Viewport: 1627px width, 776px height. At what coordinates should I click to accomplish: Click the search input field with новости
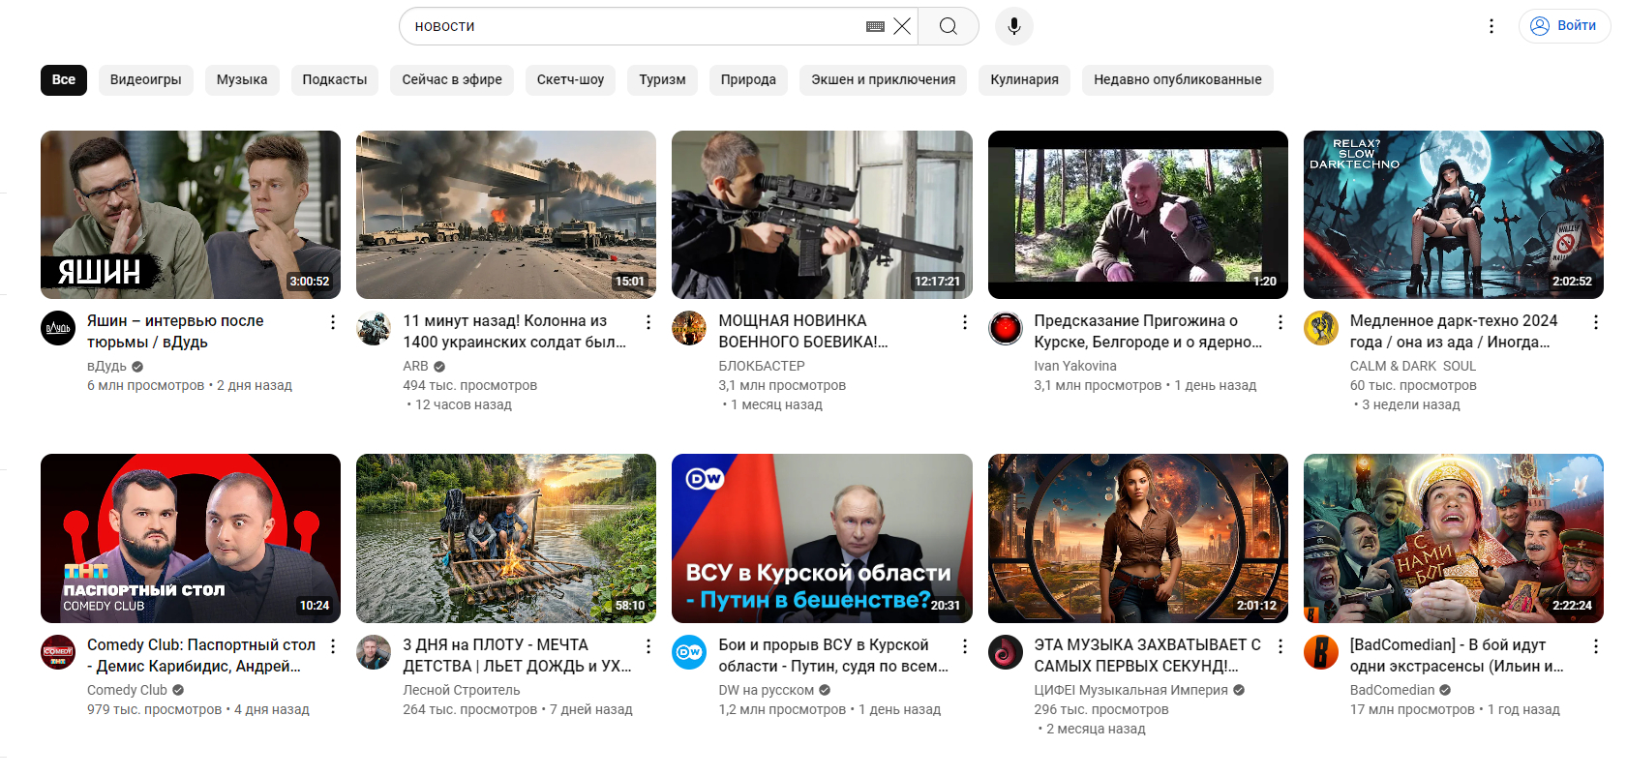coord(629,26)
